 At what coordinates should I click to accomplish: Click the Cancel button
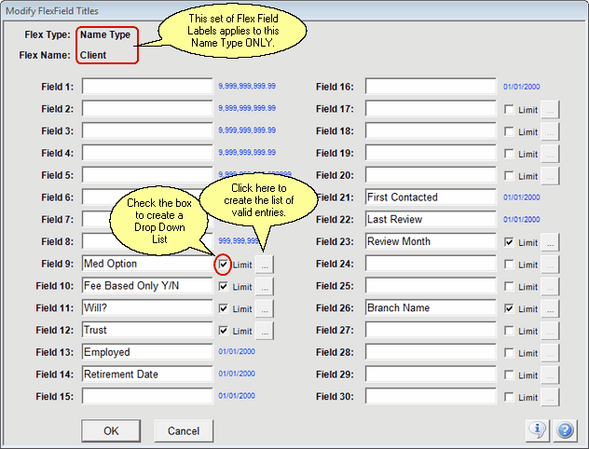coord(184,430)
